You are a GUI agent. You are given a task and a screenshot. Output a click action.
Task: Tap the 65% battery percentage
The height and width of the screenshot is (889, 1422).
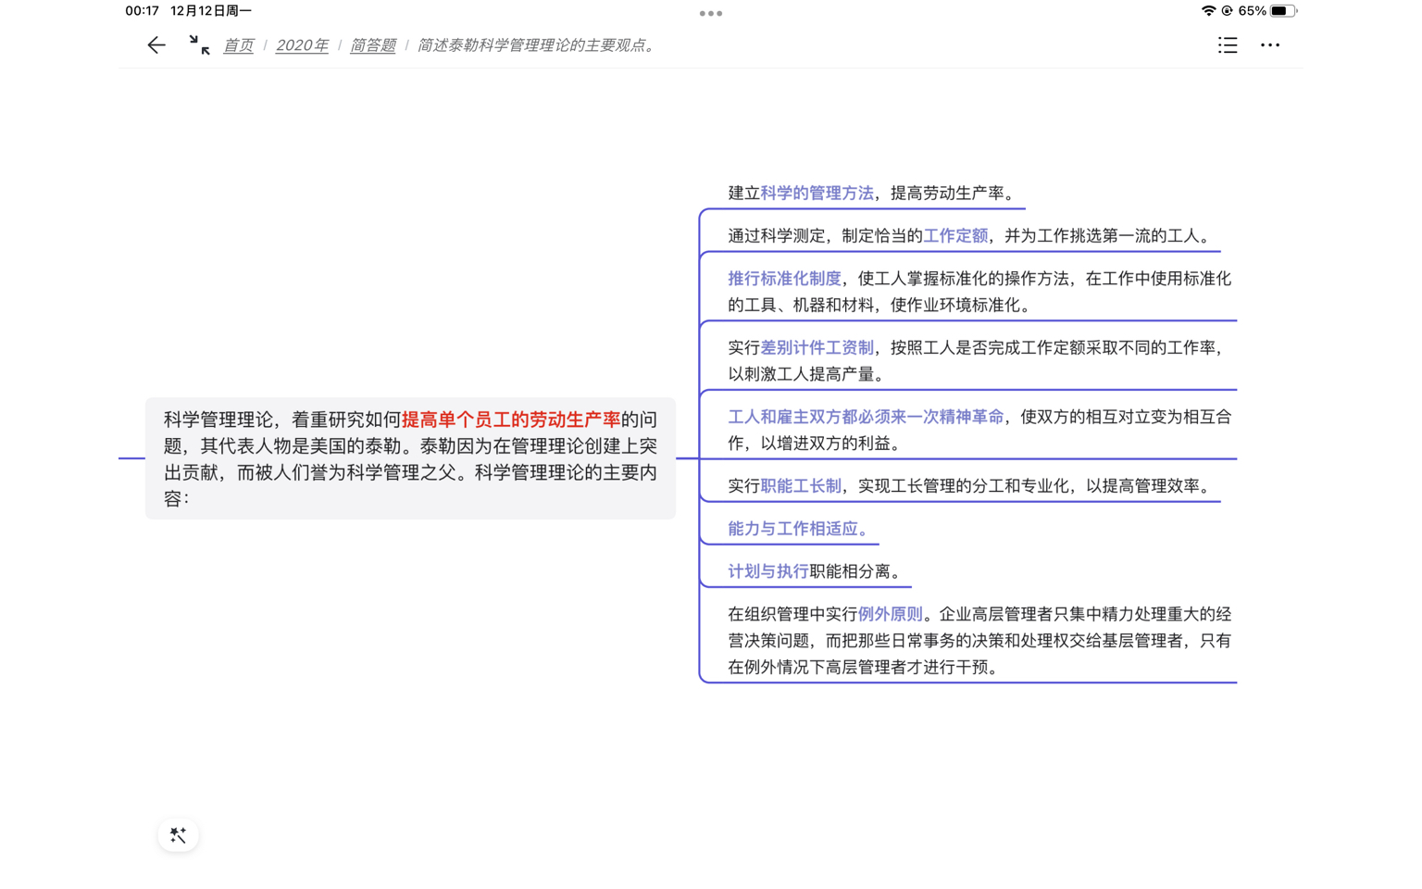(1252, 11)
